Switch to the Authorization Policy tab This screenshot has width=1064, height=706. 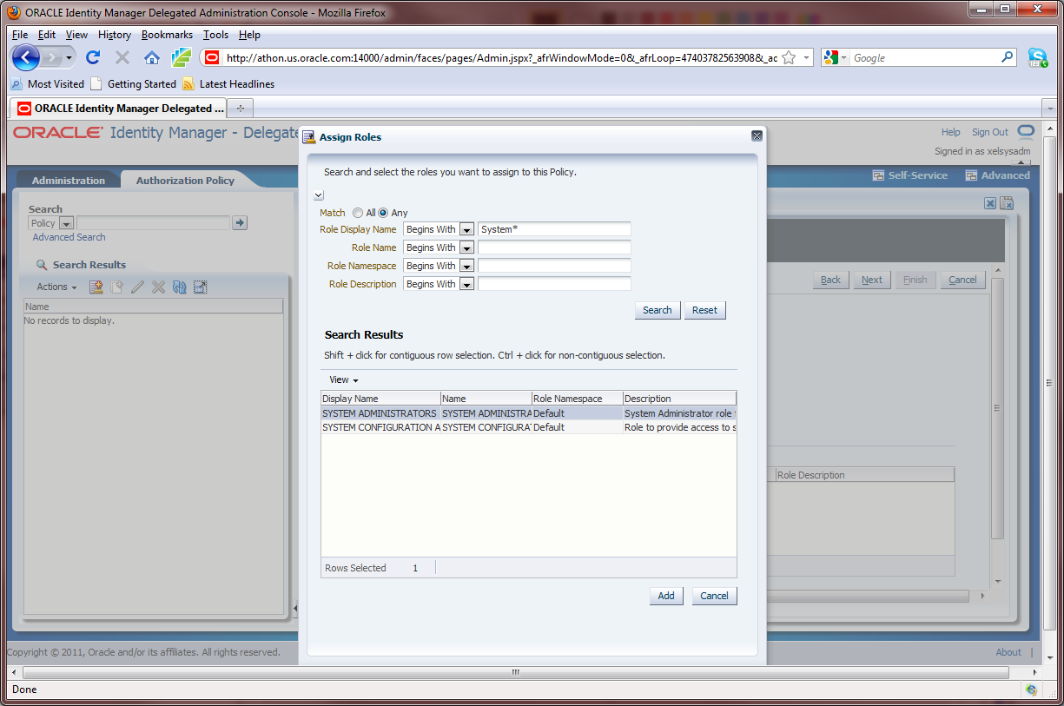point(185,181)
